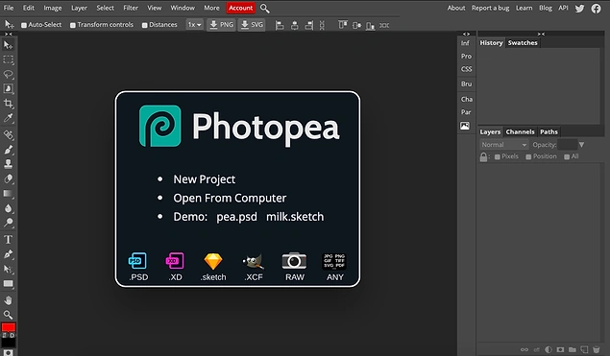Select the Gradient tool

pyautogui.click(x=9, y=193)
